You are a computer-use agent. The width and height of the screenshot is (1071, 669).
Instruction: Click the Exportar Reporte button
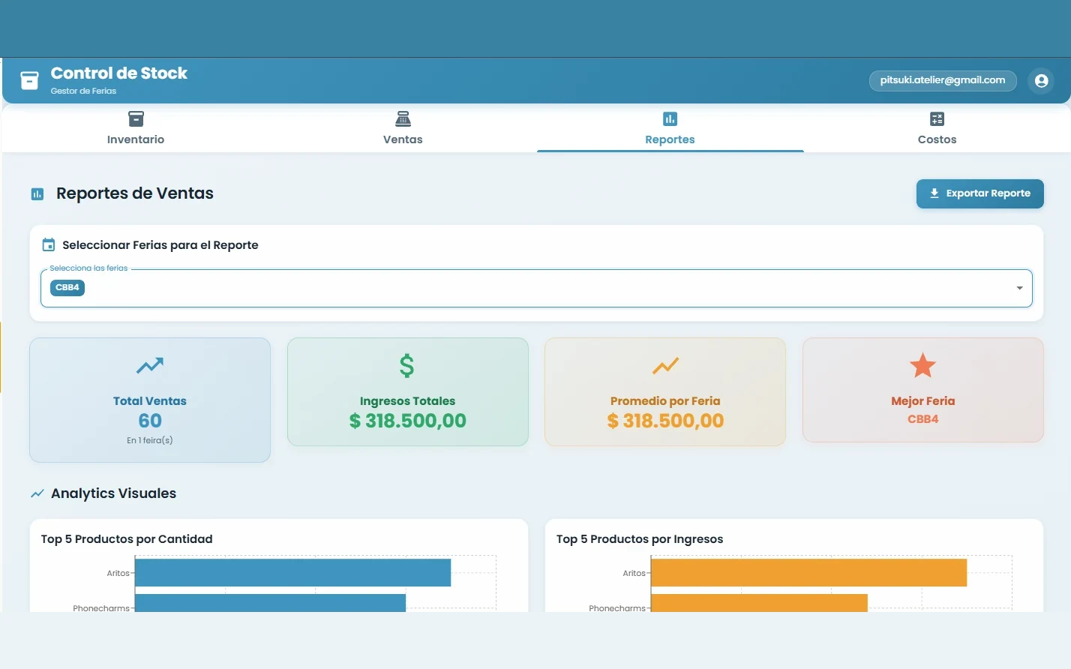click(x=979, y=193)
